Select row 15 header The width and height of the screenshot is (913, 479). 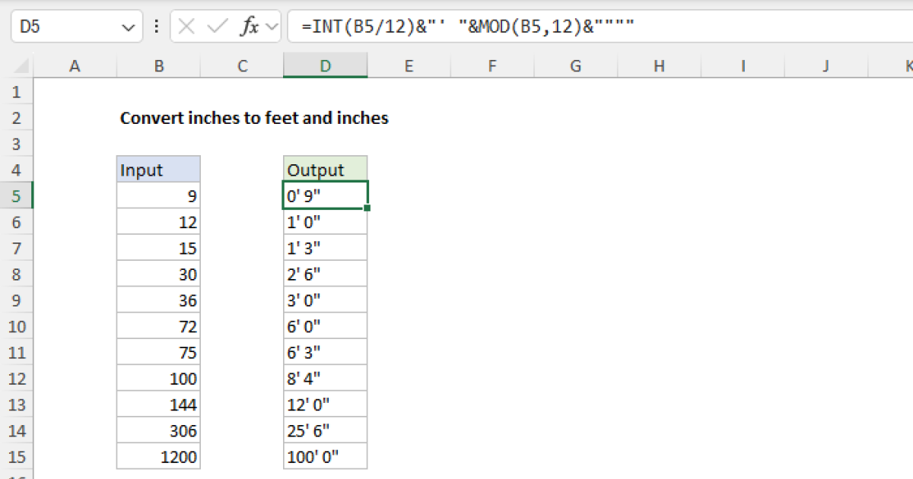(17, 456)
